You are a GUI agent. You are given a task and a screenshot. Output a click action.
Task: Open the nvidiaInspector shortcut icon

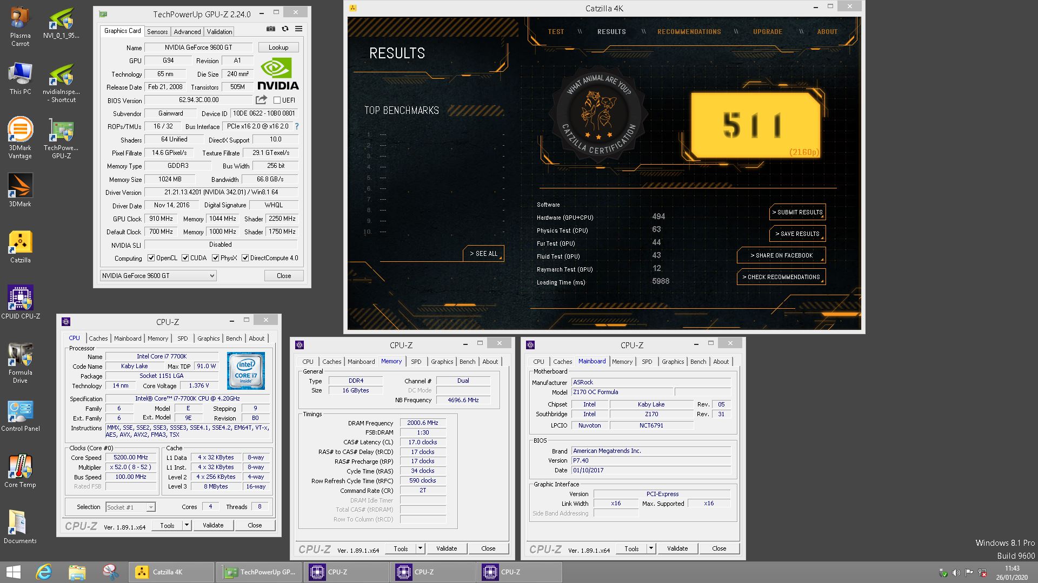(61, 83)
